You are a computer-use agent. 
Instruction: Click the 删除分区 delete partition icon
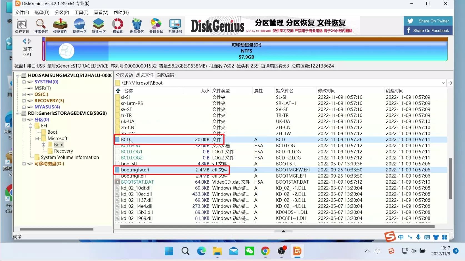pos(137,26)
